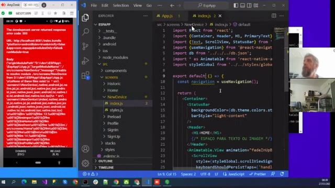
Task: Open Customize Layout icon in title bar
Action: [x=256, y=6]
